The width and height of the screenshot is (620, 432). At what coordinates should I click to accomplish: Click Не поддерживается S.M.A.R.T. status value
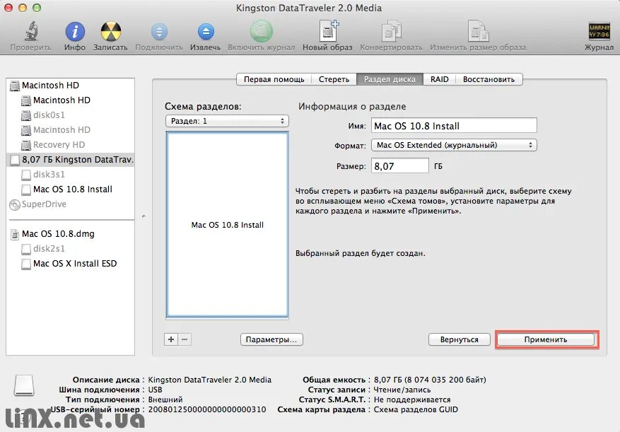[412, 399]
